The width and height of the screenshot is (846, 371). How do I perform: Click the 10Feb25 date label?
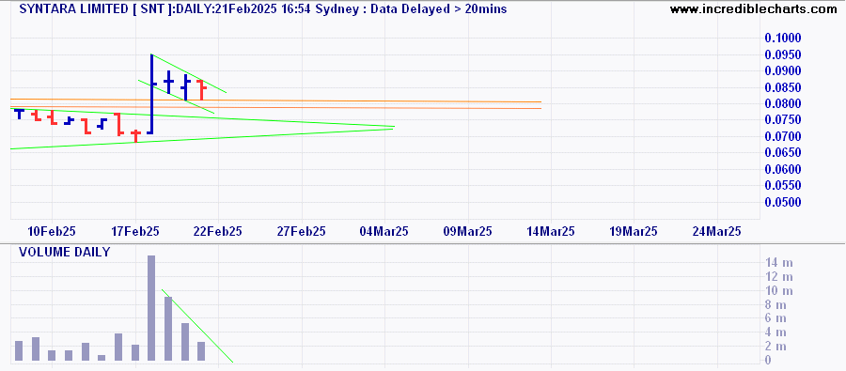(x=52, y=231)
